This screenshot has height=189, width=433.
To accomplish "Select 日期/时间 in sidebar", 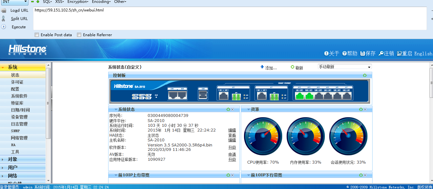I will tap(23, 110).
